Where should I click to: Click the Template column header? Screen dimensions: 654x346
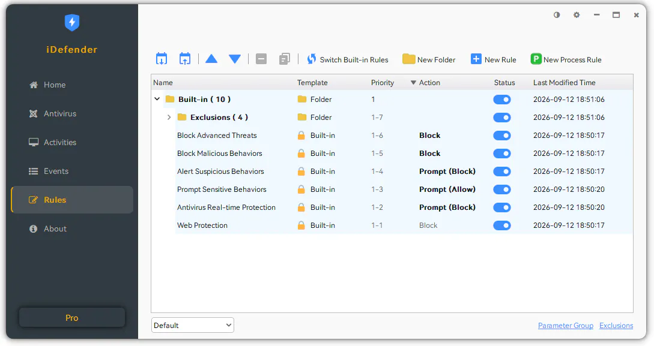312,82
